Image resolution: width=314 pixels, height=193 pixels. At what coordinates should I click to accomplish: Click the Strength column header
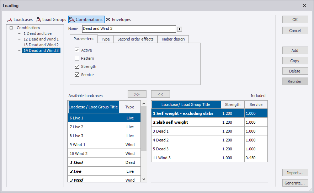tap(233, 104)
